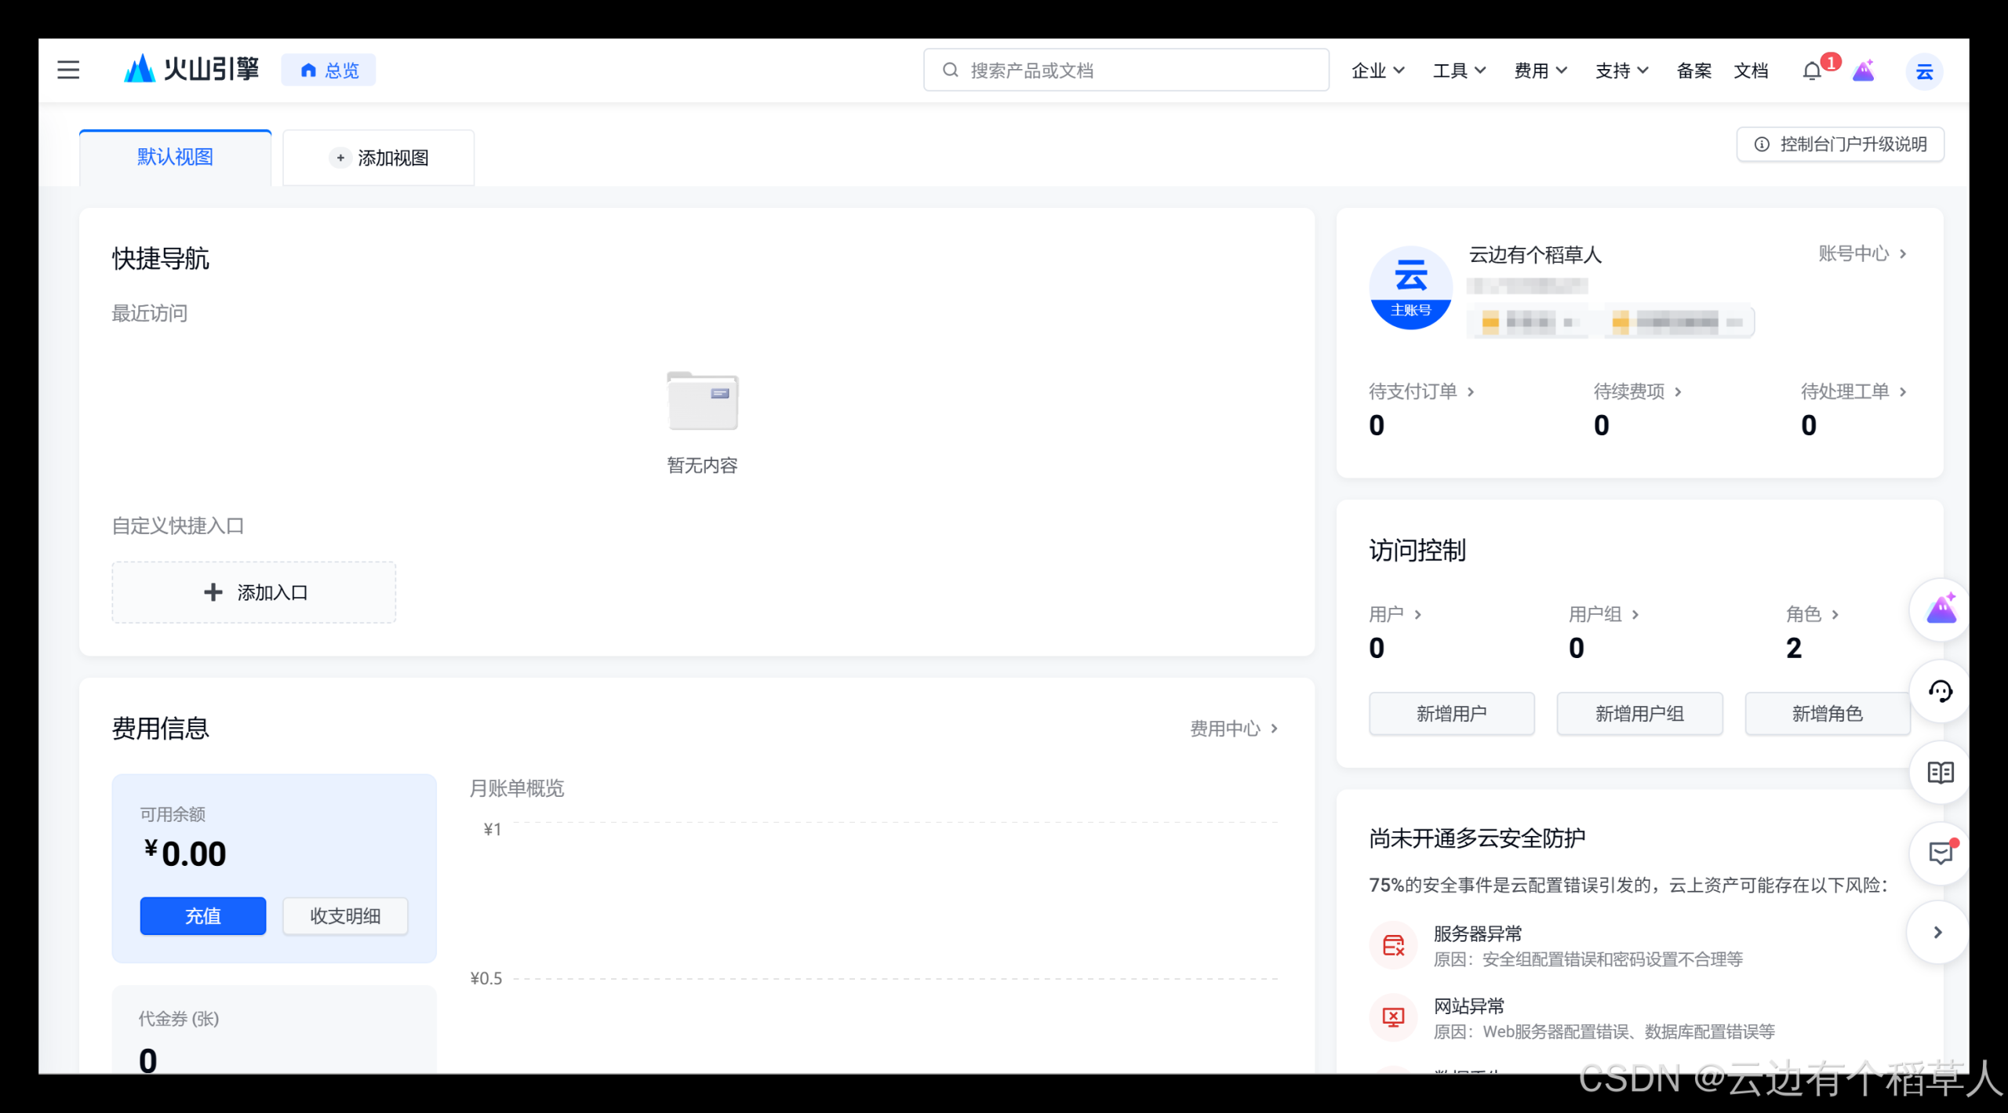Open the AI assistant icon on right sidebar
The height and width of the screenshot is (1113, 2008).
[x=1940, y=608]
